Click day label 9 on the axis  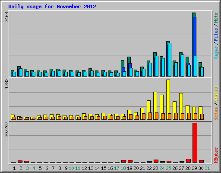[66, 168]
